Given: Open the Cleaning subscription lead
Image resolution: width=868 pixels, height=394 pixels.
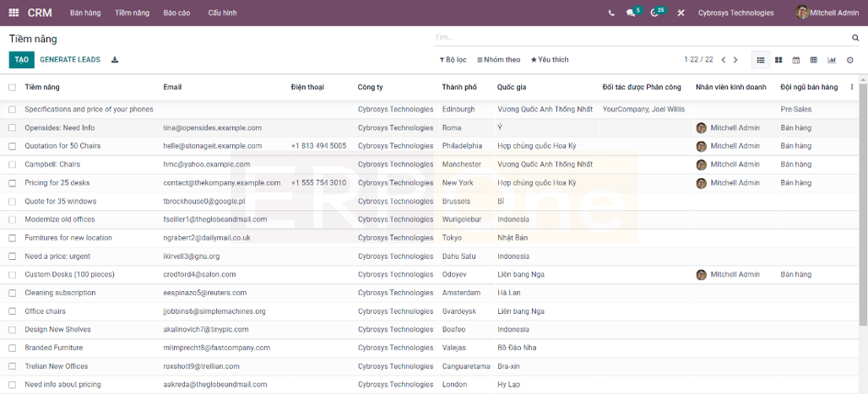Looking at the screenshot, I should point(60,293).
